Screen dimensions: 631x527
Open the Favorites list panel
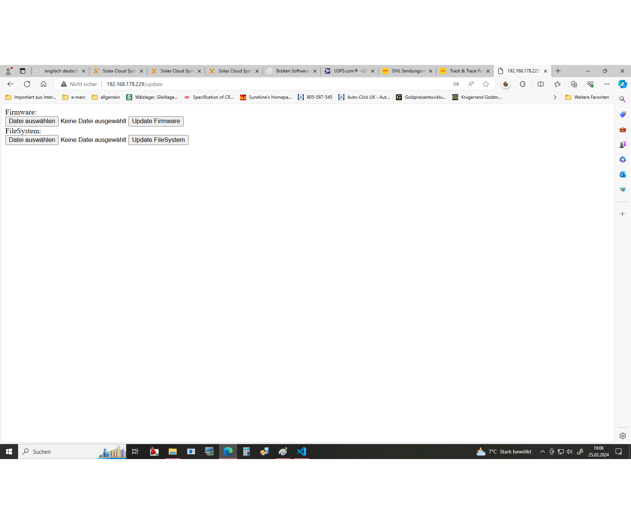(x=557, y=84)
